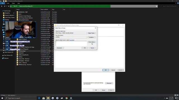Click Cancel in Advanced Security Settings window
Viewport: 179px width, 100px height.
pyautogui.click(x=113, y=70)
